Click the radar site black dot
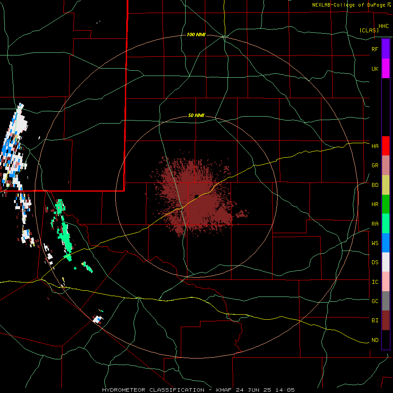 (196, 196)
